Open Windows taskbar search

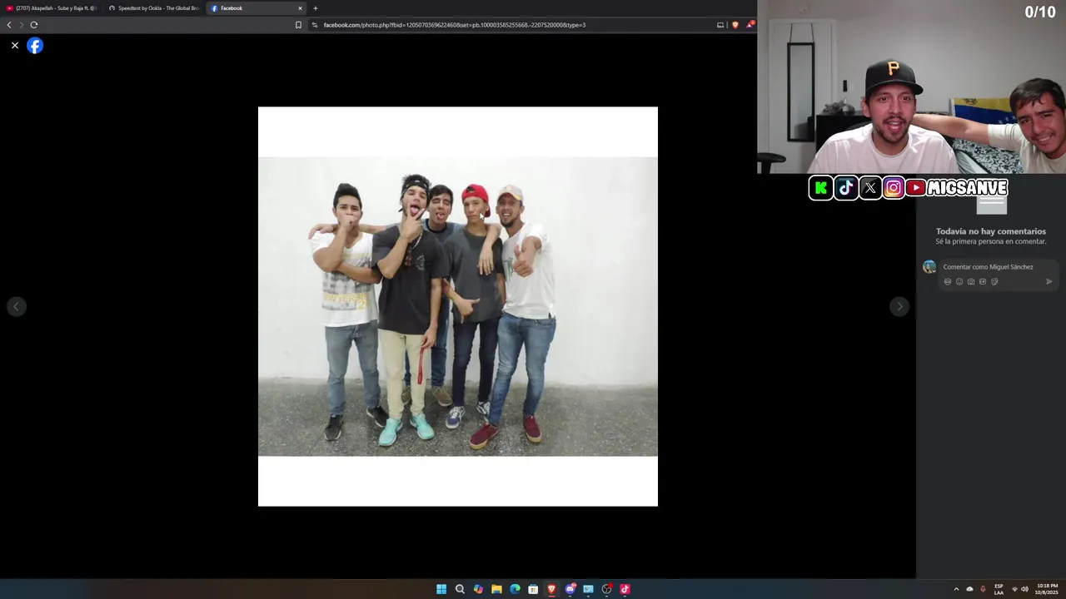click(460, 589)
